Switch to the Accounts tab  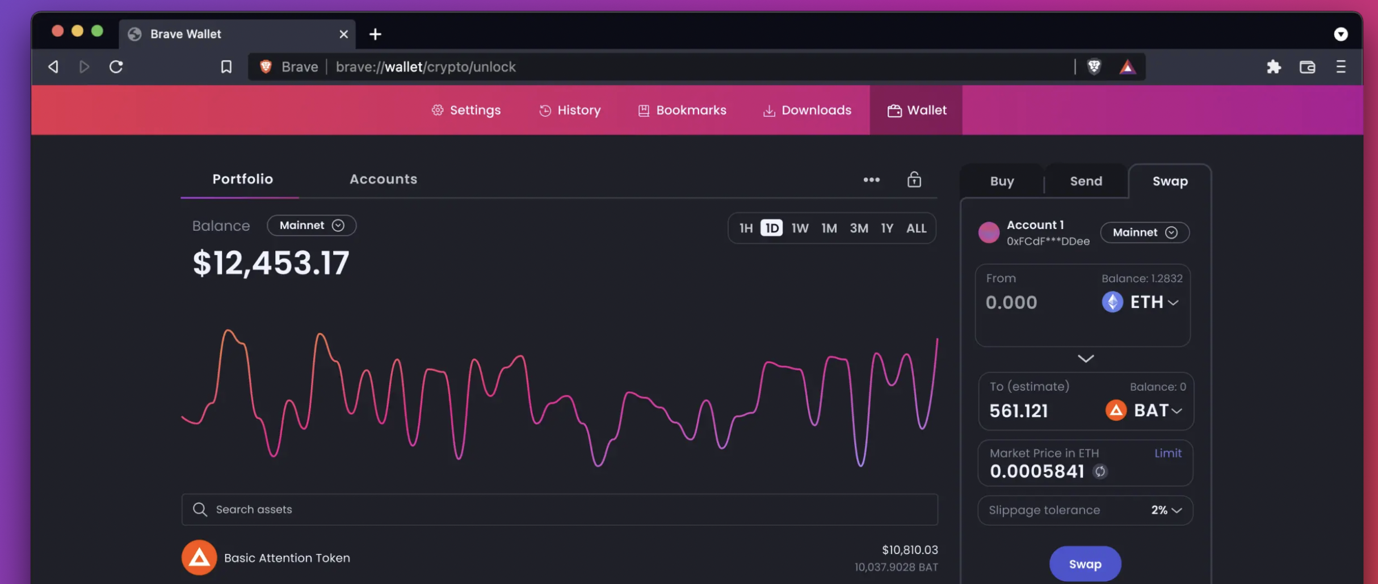(x=384, y=179)
